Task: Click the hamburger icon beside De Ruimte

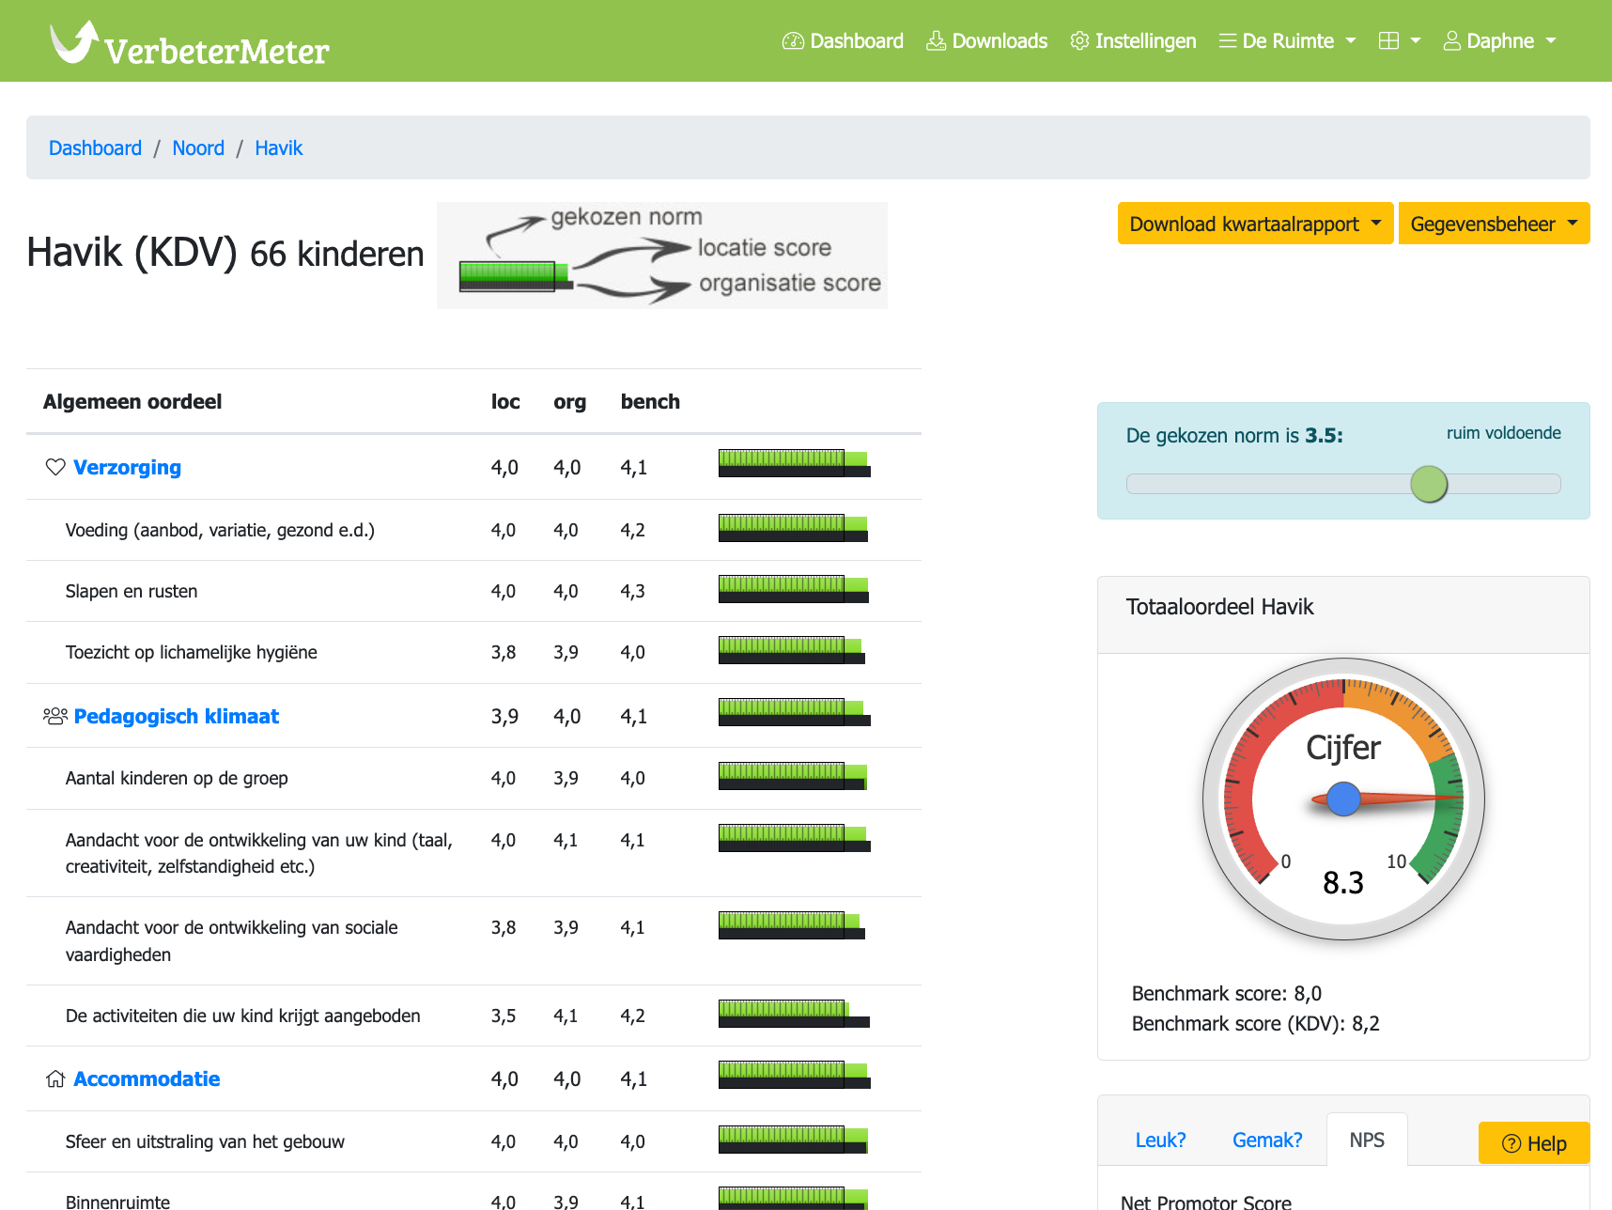Action: coord(1227,41)
